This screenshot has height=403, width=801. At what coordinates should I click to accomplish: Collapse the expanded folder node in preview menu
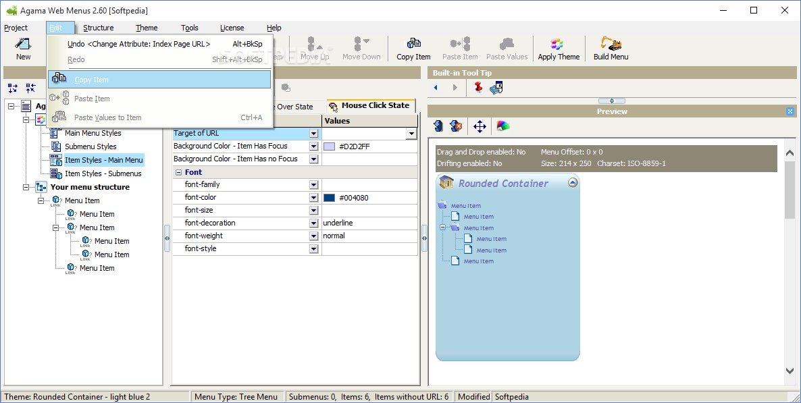coord(443,227)
